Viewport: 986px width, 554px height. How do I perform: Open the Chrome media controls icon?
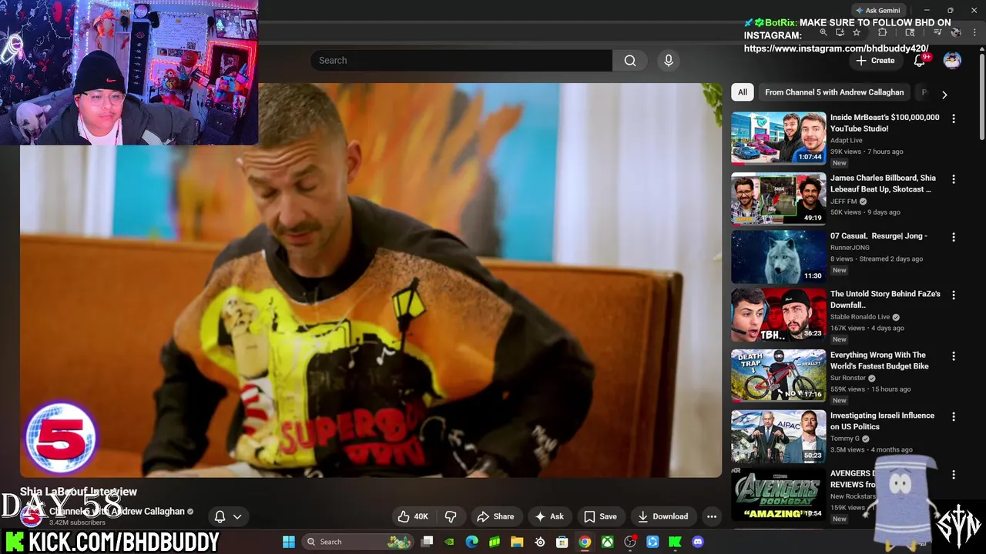tap(937, 32)
